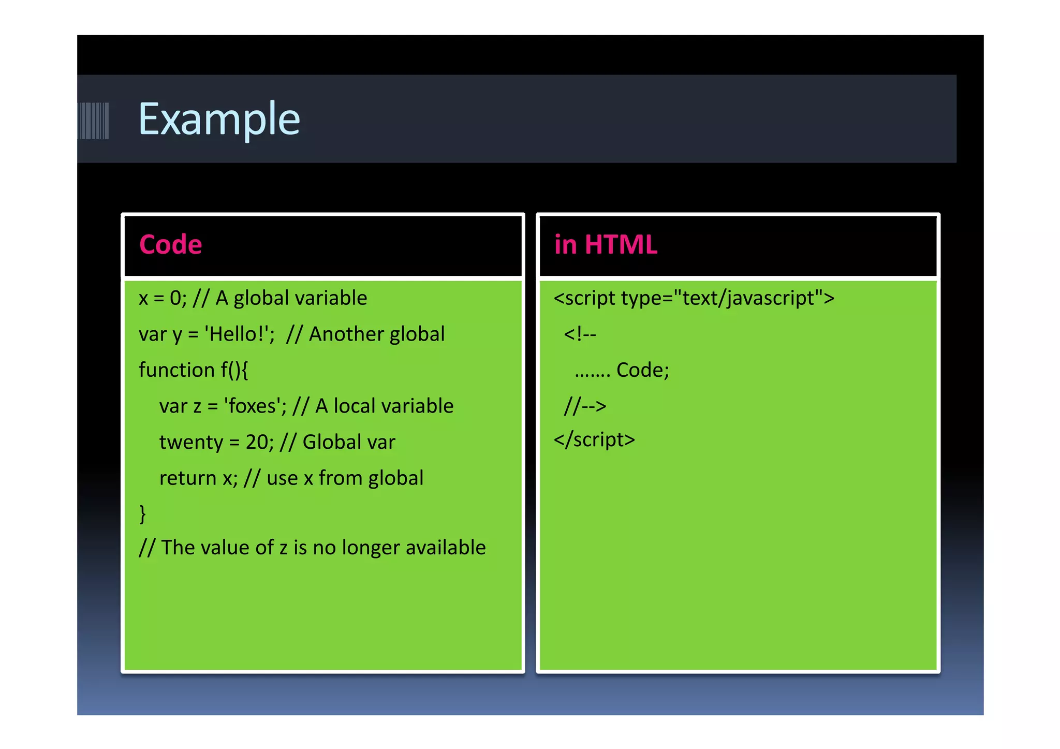The image size is (1060, 749).
Task: Click the '<!--' comment opening line
Action: click(x=580, y=334)
